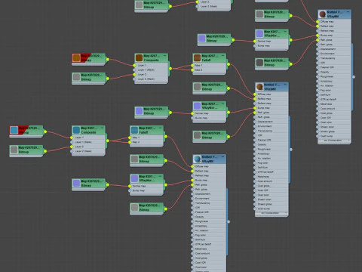Click Opacity slot on blue sphere VRayMtl

pyautogui.click(x=209, y=217)
